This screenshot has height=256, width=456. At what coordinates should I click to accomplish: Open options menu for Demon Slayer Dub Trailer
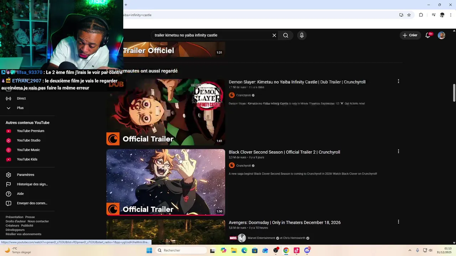[398, 81]
